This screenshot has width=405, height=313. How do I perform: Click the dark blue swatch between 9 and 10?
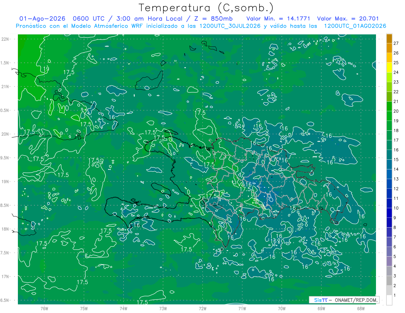389,213
